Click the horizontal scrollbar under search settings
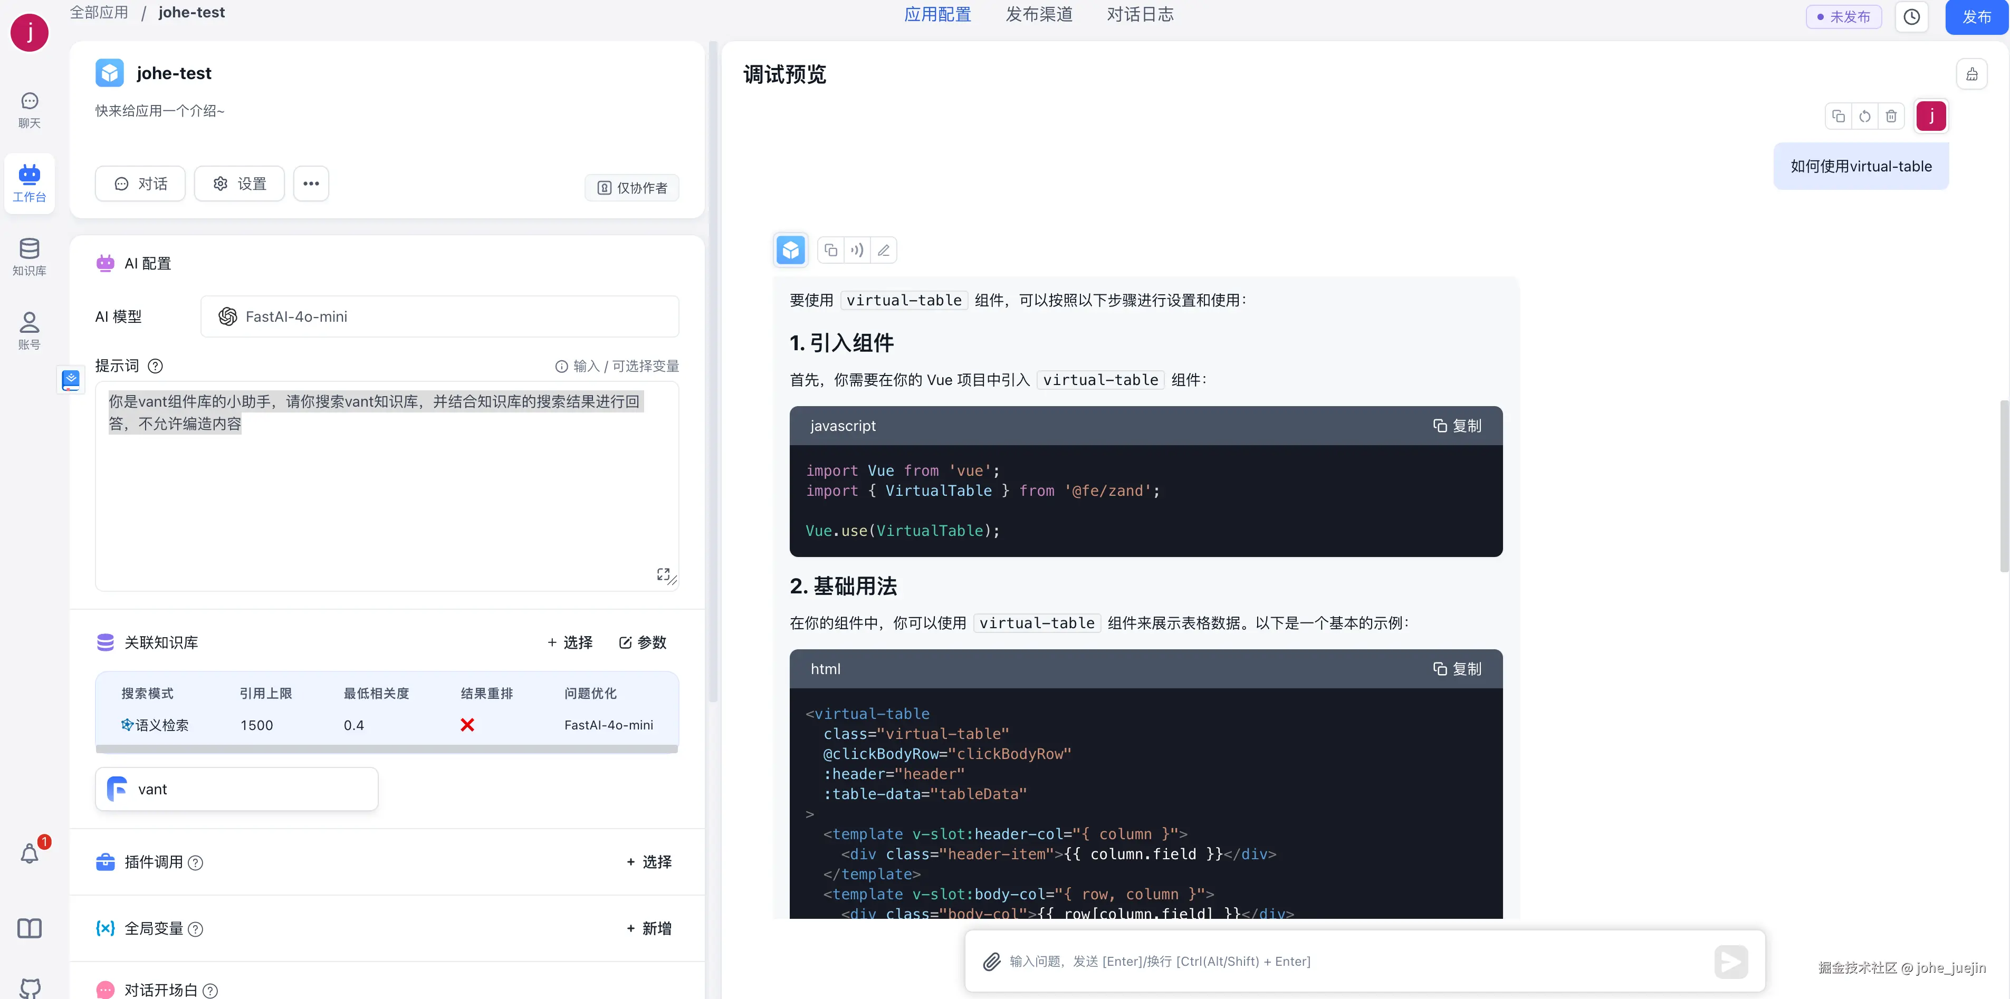Viewport: 2010px width, 999px height. tap(386, 748)
